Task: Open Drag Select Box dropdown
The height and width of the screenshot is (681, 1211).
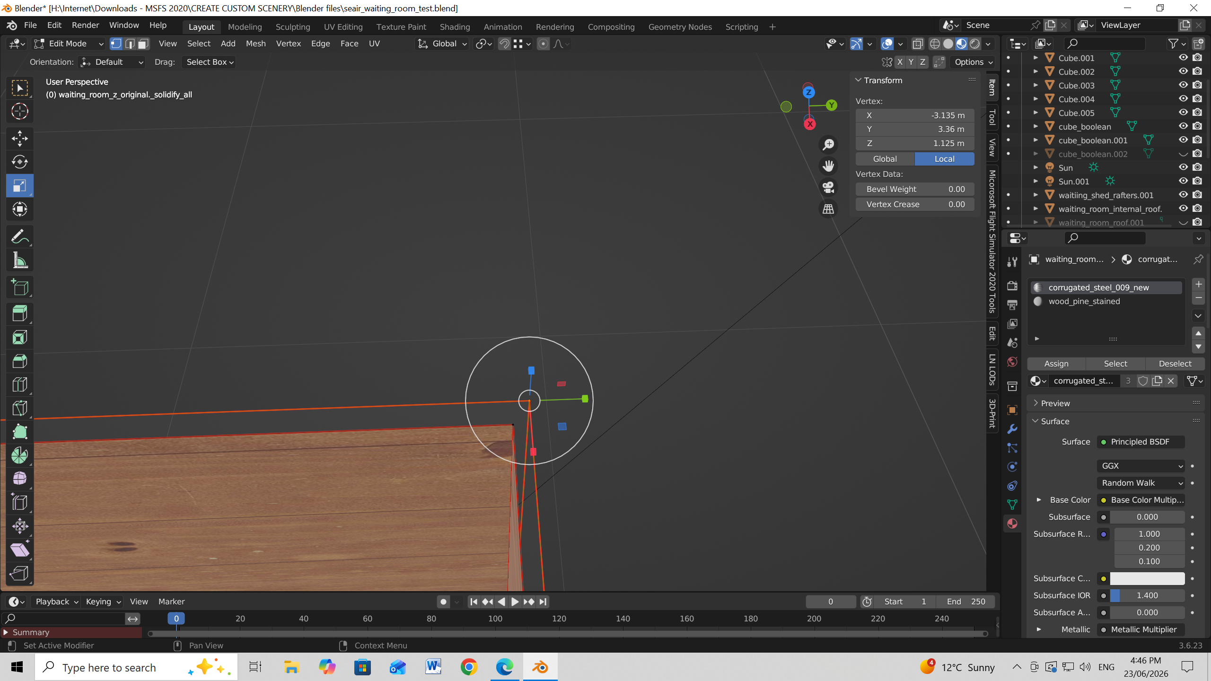Action: pyautogui.click(x=210, y=62)
